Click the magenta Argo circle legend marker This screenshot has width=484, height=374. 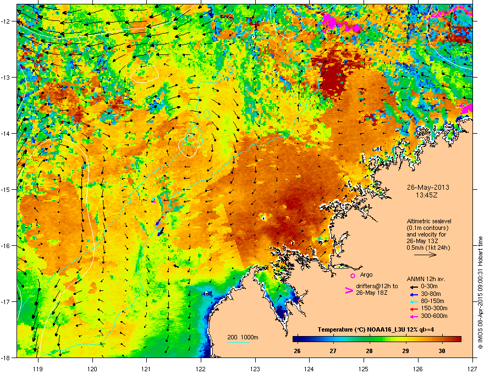[353, 276]
